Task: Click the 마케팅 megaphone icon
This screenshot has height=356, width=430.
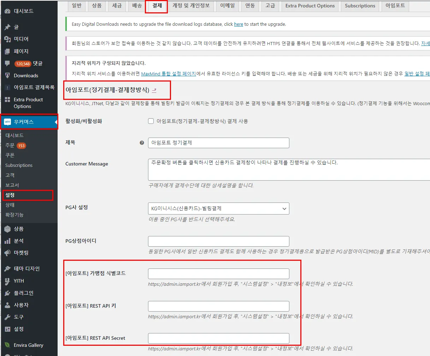Action: [7, 253]
